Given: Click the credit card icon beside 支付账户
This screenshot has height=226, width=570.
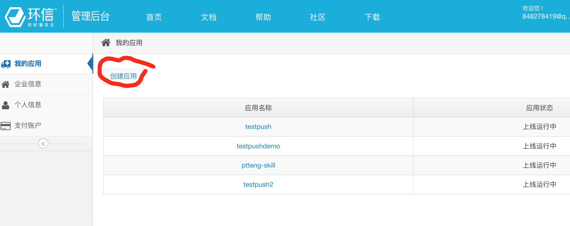Looking at the screenshot, I should click(x=6, y=126).
